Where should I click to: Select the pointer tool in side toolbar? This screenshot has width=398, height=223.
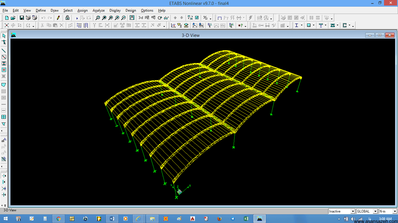point(4,36)
